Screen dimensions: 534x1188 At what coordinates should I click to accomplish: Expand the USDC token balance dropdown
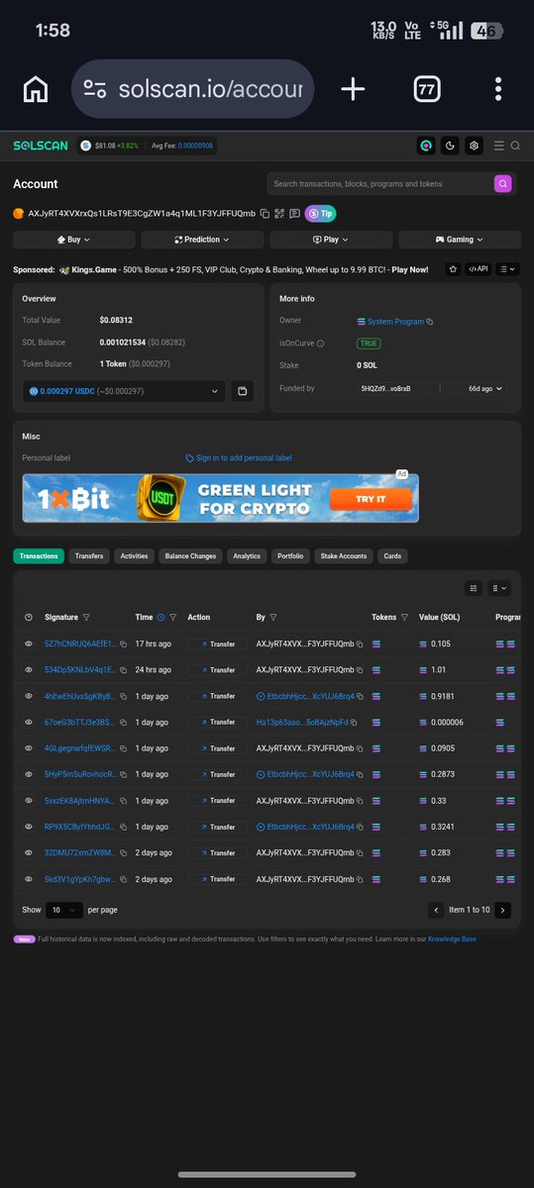(124, 391)
